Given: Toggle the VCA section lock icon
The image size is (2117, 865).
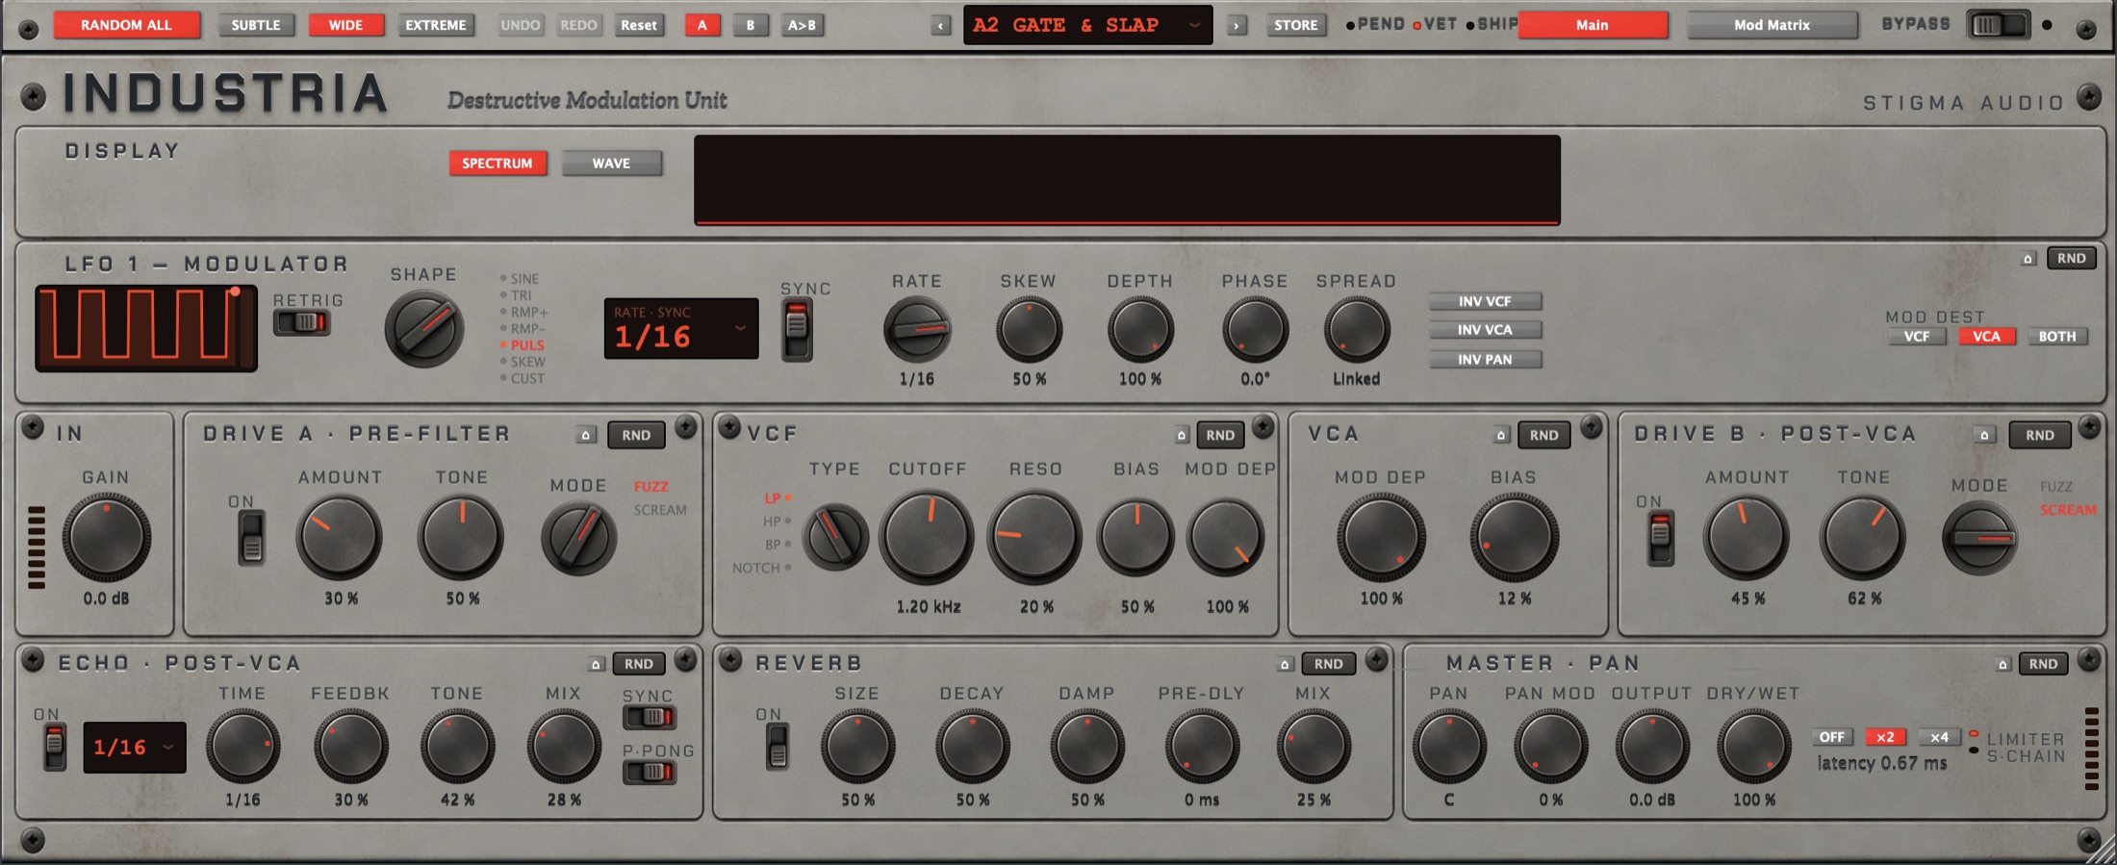Looking at the screenshot, I should tap(1501, 435).
